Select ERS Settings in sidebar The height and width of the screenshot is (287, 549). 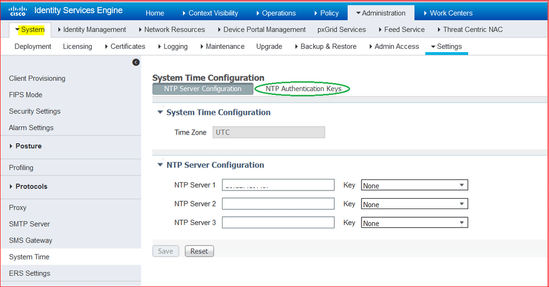tap(30, 273)
